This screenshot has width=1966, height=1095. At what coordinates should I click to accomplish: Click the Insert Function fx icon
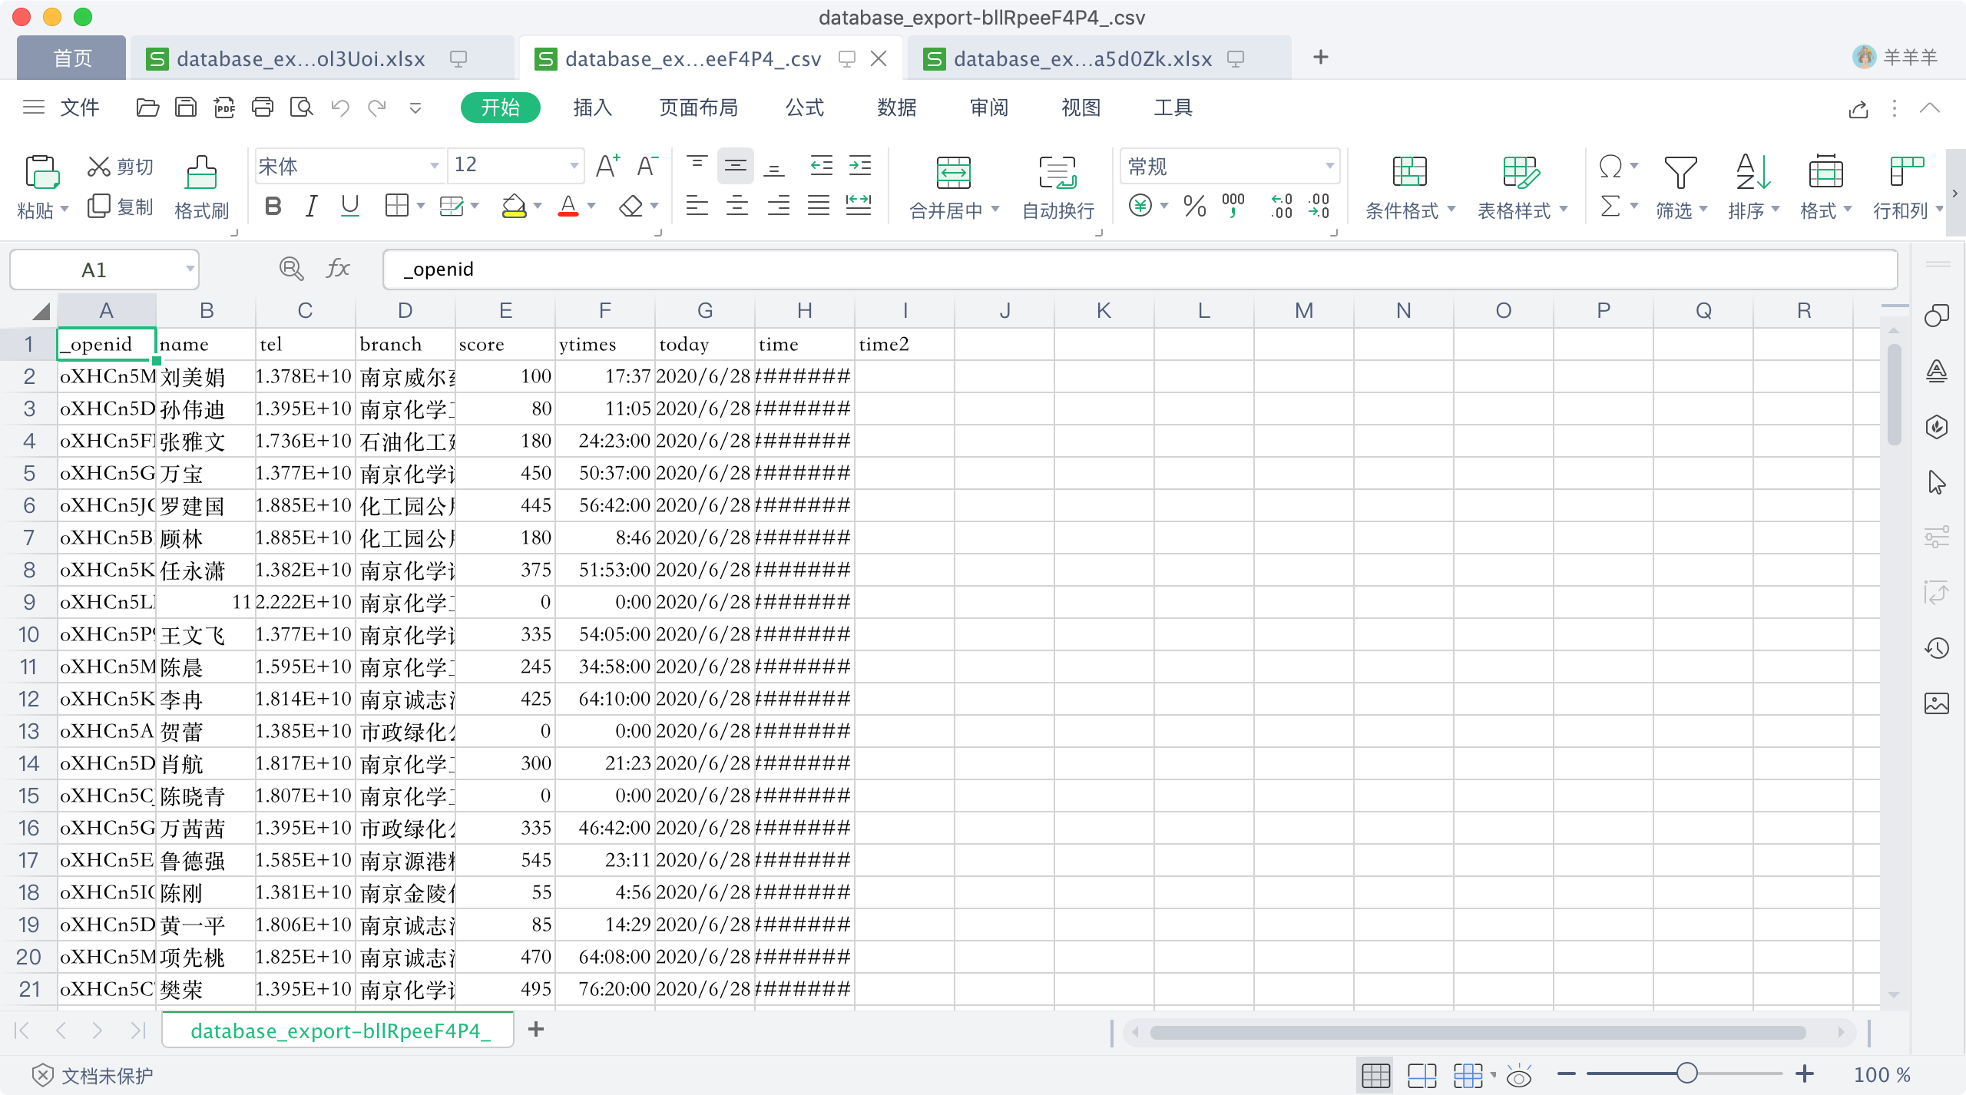click(337, 269)
